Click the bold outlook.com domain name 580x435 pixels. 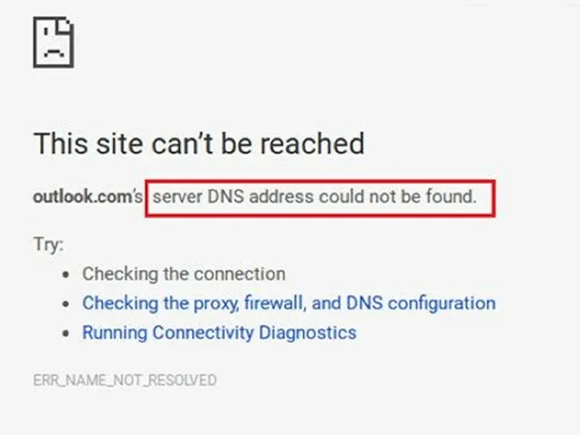(x=83, y=196)
